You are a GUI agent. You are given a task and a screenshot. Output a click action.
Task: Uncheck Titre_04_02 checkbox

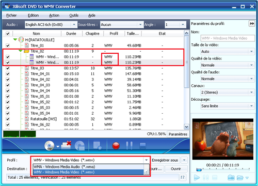[x=8, y=80]
